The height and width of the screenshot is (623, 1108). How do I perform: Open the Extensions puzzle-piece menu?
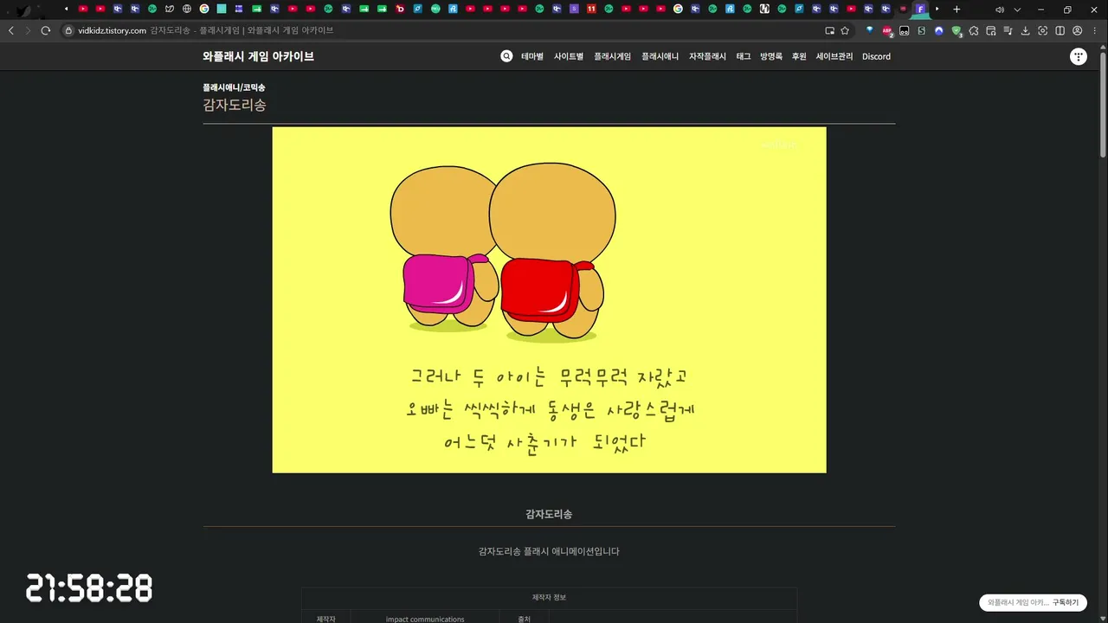tap(974, 30)
